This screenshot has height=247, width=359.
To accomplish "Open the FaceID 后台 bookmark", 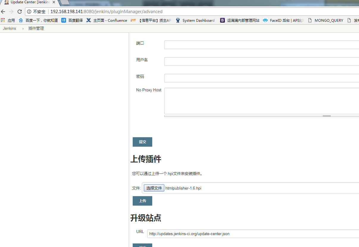I will 283,20.
